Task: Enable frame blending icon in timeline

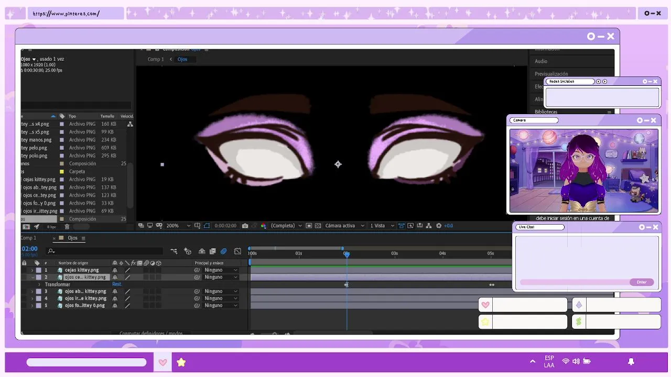Action: point(212,251)
